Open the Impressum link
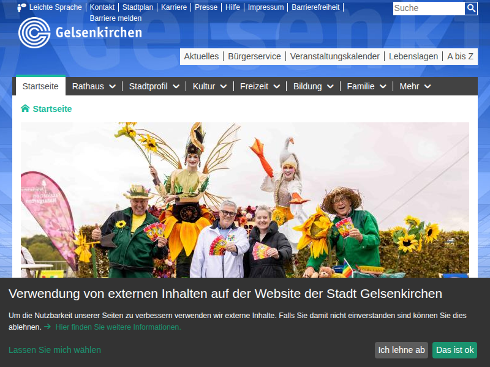The width and height of the screenshot is (490, 367). (x=266, y=7)
